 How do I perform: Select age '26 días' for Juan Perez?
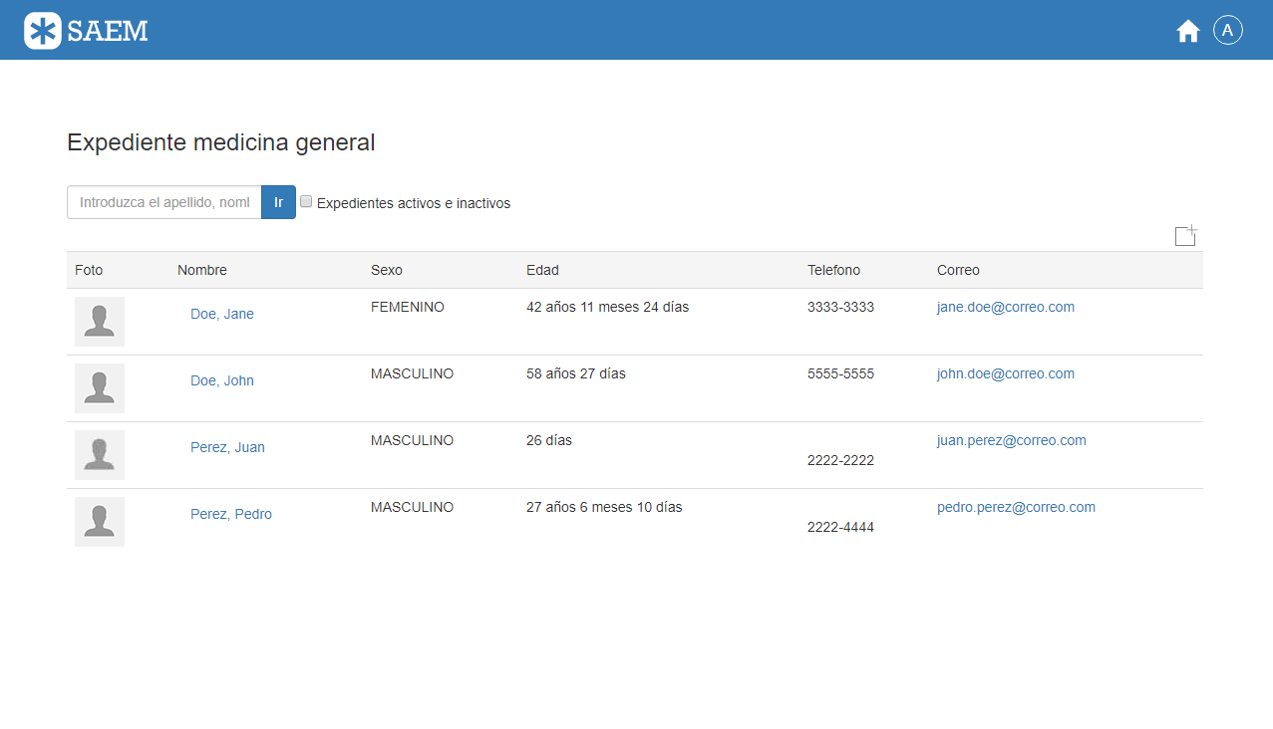tap(549, 440)
